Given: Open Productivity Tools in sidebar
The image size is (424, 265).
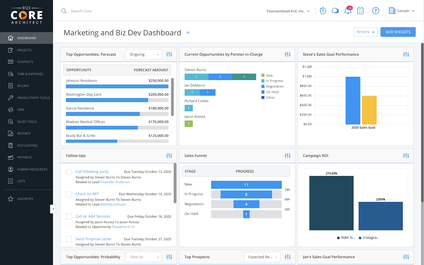Looking at the screenshot, I should click(x=26, y=98).
